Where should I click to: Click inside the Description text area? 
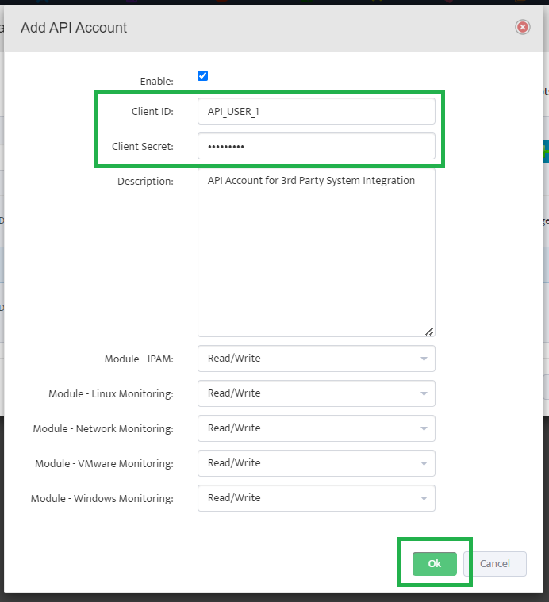point(317,253)
